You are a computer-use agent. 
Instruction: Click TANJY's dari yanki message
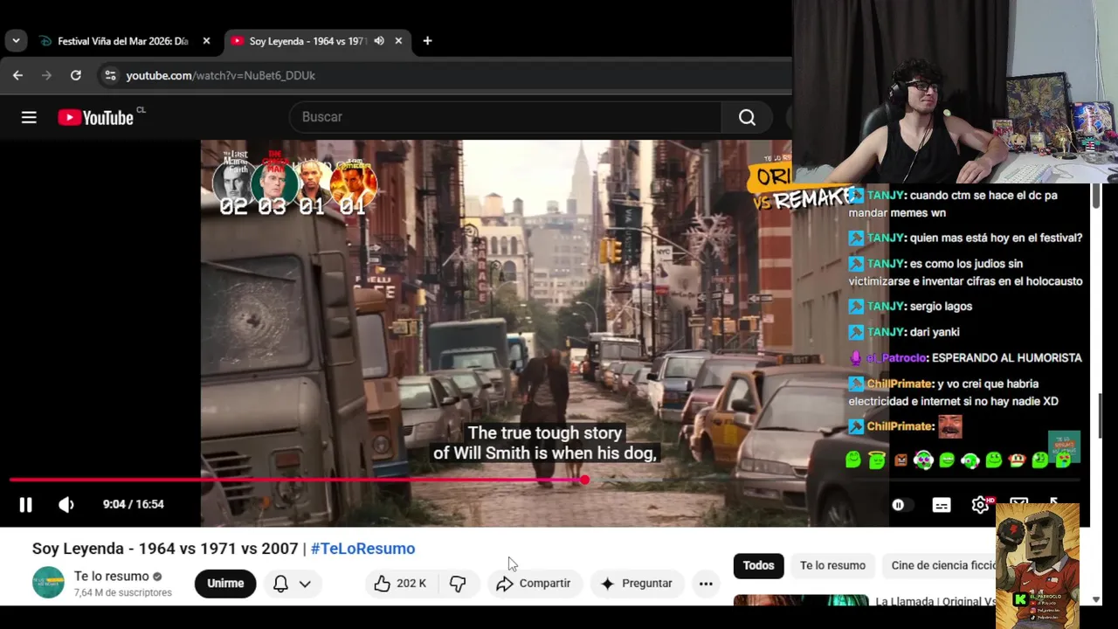[904, 332]
